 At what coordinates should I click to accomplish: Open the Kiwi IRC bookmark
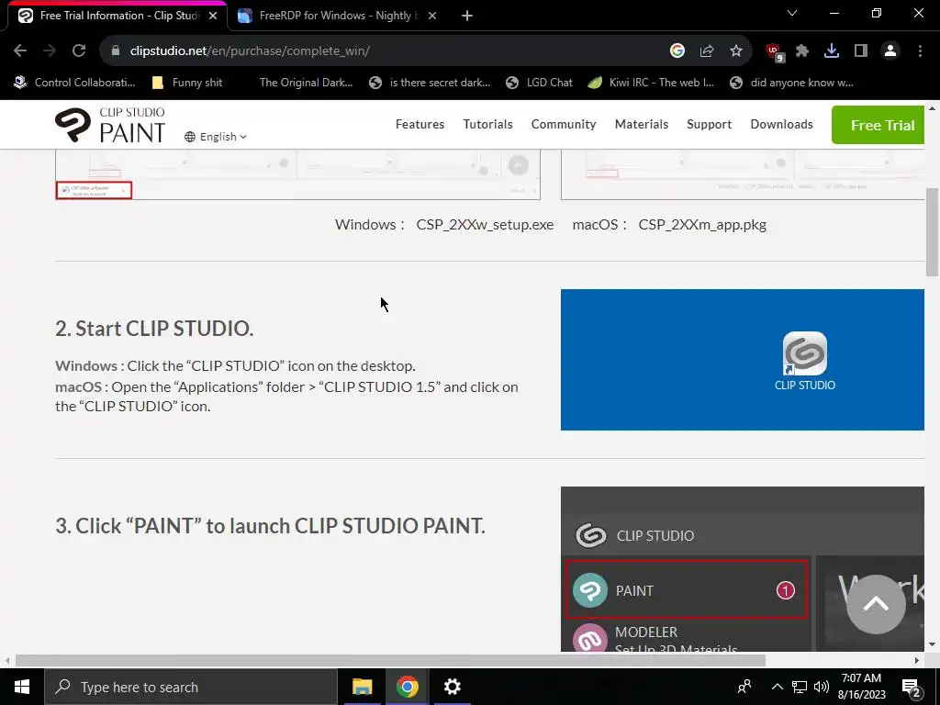point(651,83)
